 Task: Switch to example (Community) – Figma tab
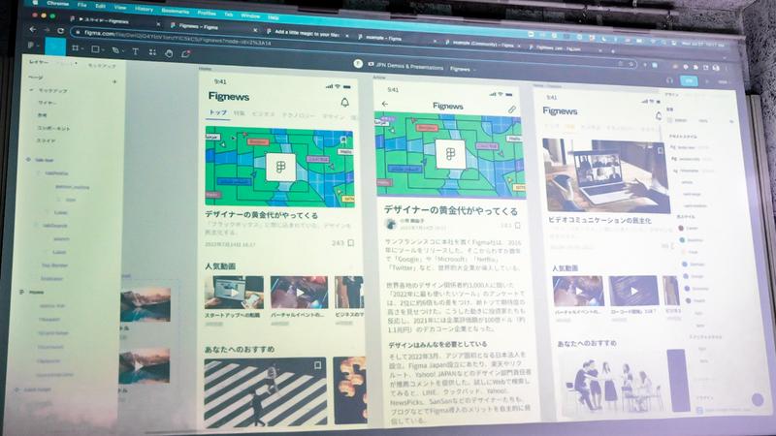tap(480, 44)
